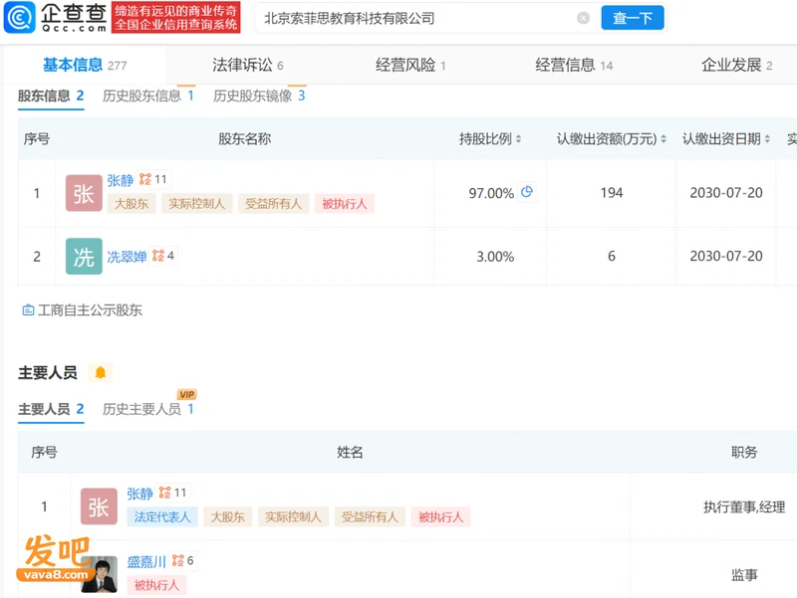The height and width of the screenshot is (598, 797).
Task: Click the 被执行人 tag beside 张静 in personnel row
Action: coord(441,516)
